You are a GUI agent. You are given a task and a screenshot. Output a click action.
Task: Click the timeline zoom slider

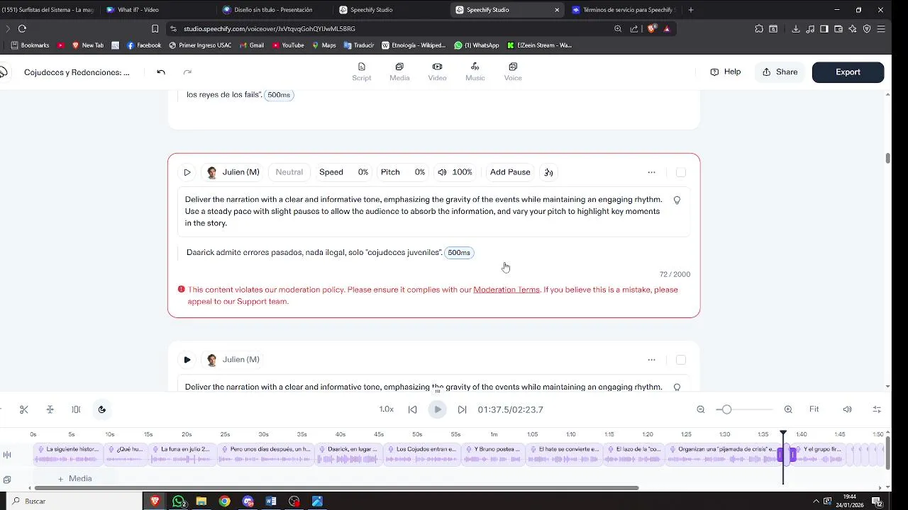[x=744, y=409]
